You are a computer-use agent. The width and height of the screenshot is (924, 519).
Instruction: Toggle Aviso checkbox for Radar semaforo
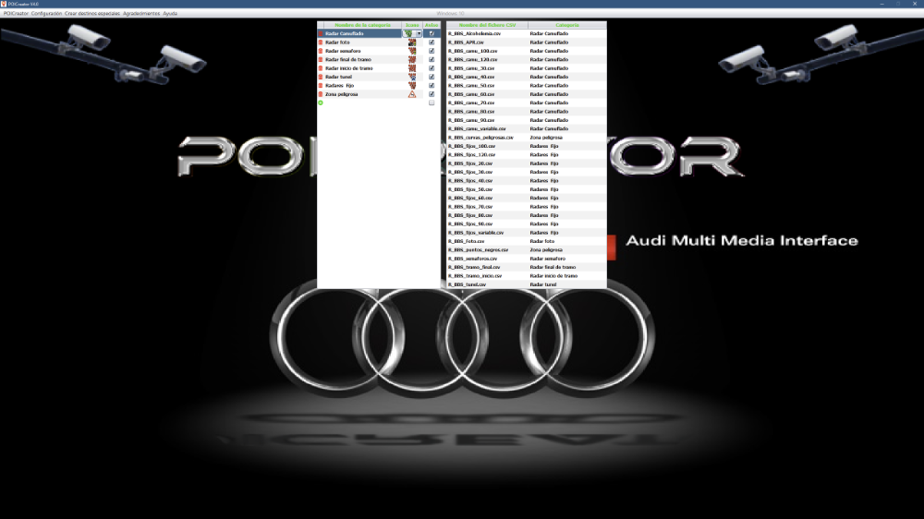pos(432,51)
